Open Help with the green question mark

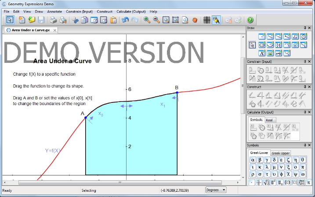pyautogui.click(x=250, y=20)
